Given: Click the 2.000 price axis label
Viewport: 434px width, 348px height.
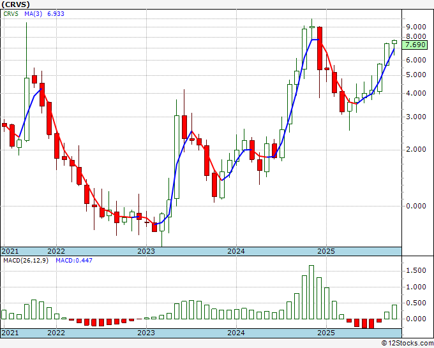Looking at the screenshot, I should (x=415, y=150).
